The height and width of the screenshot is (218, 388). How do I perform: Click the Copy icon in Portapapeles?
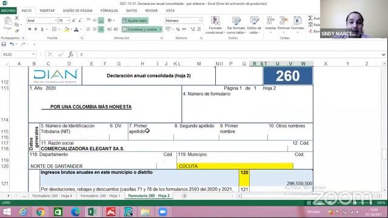pos(16,25)
